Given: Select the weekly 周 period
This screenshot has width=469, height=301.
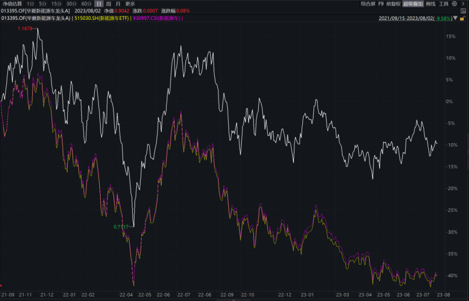Looking at the screenshot, I should 108,3.
